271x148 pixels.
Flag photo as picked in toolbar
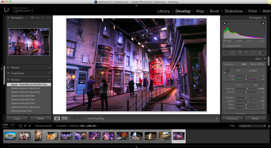[x=75, y=118]
